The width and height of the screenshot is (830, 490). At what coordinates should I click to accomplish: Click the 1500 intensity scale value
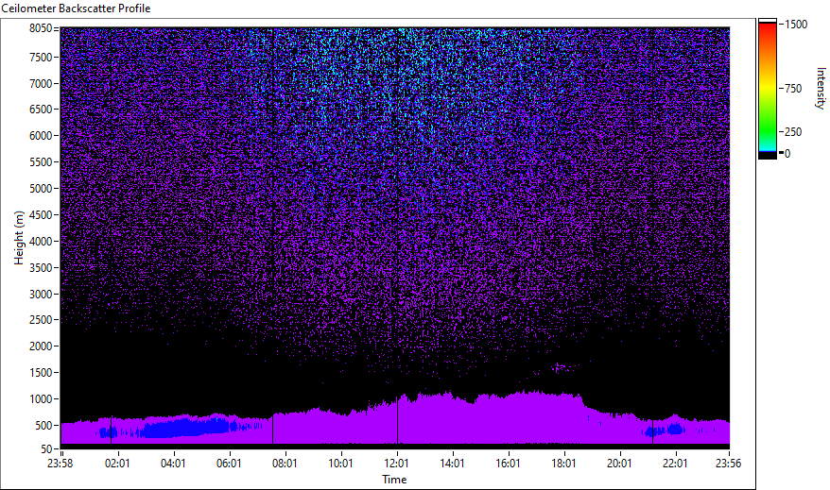tap(796, 25)
